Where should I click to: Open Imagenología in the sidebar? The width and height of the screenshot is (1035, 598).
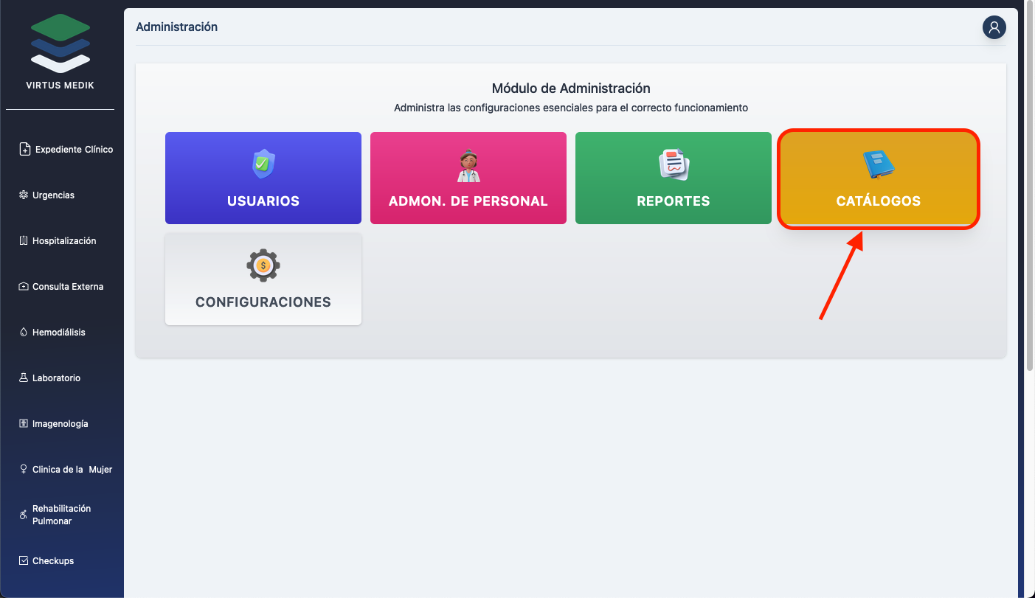60,424
